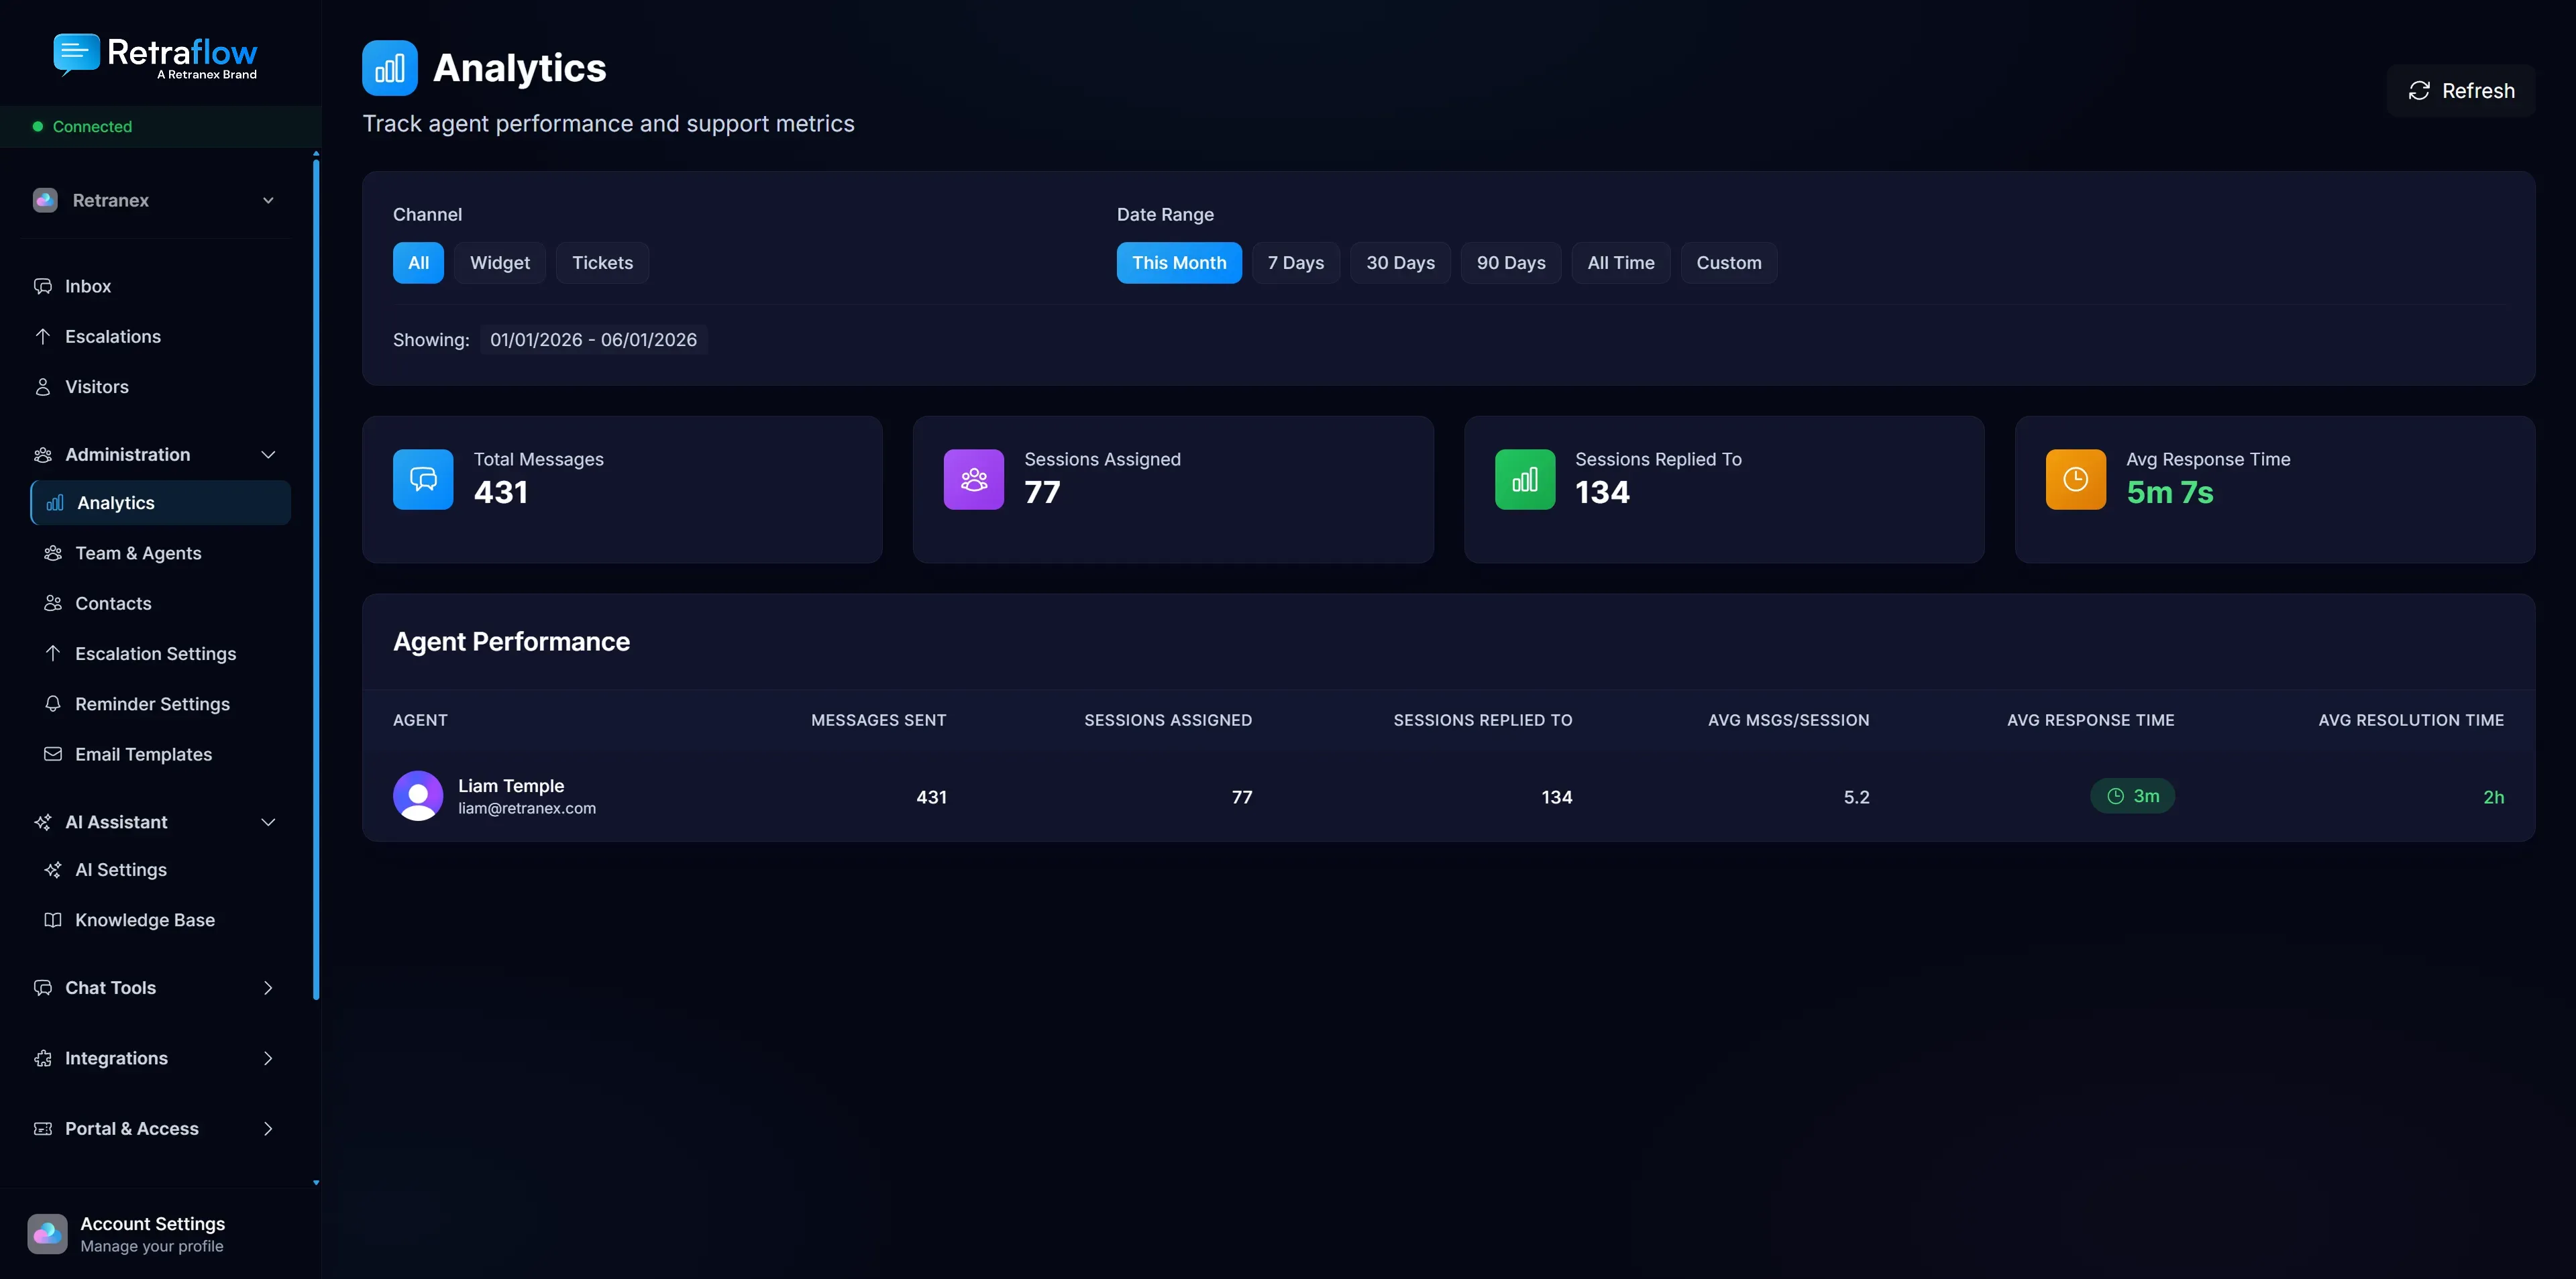Open the Inbox from the sidebar
The width and height of the screenshot is (2576, 1279).
[87, 286]
